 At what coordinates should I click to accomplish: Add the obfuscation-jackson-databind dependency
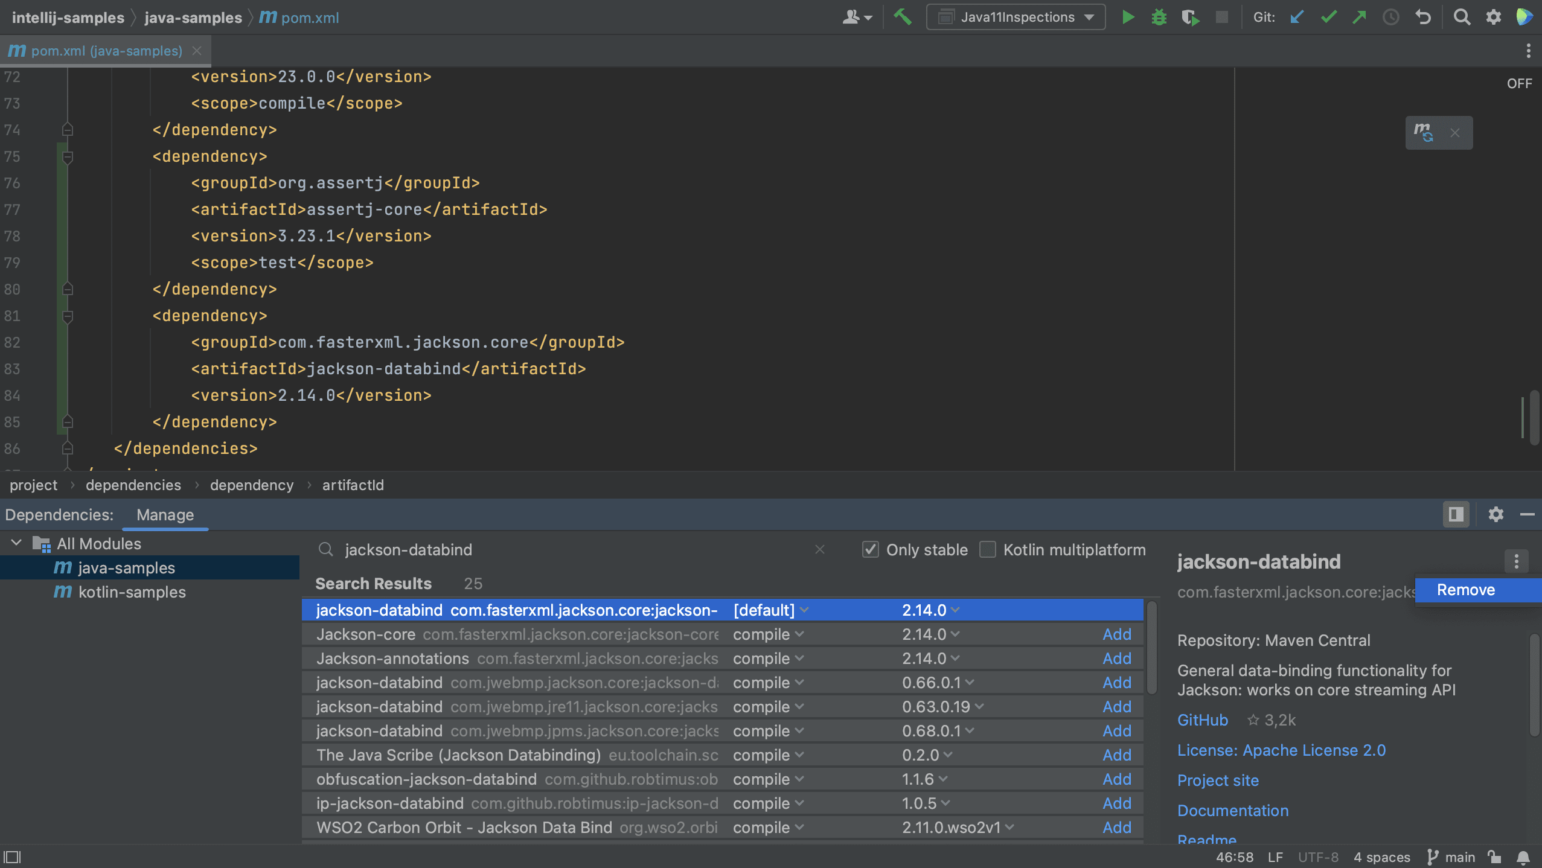(x=1117, y=779)
